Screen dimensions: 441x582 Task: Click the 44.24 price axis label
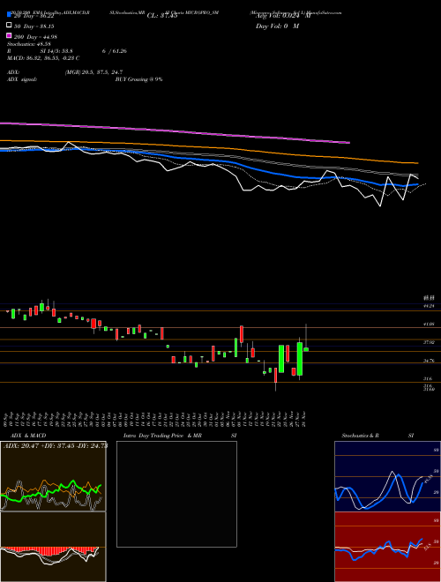click(429, 306)
